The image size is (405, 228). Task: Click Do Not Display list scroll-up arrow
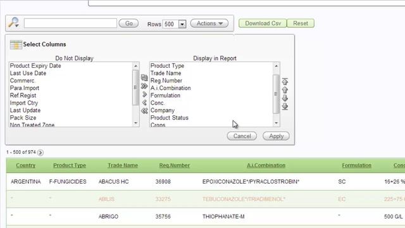coord(135,66)
